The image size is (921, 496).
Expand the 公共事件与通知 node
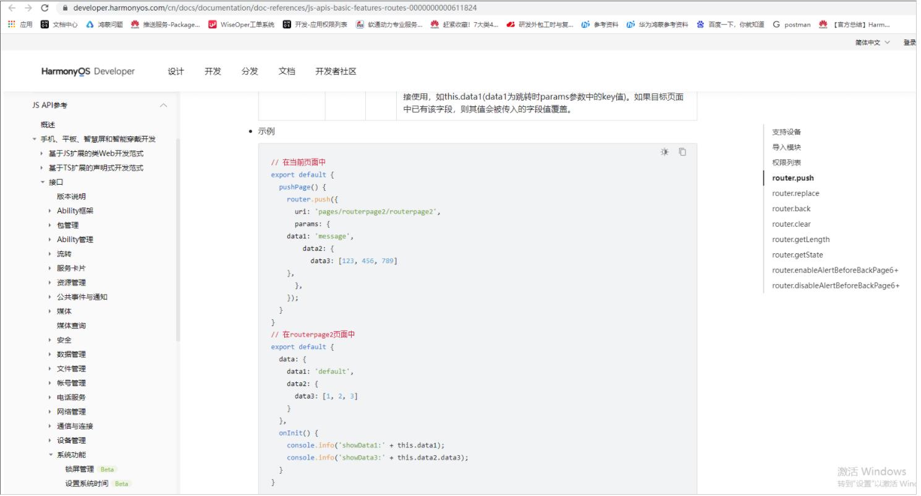point(50,297)
